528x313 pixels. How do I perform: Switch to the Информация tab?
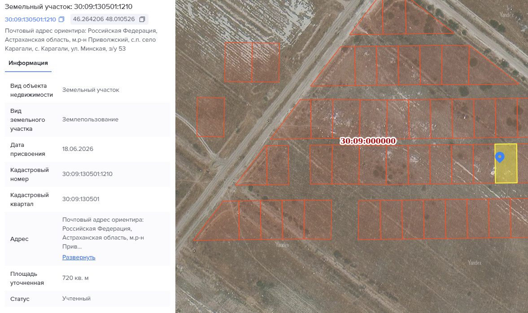28,63
